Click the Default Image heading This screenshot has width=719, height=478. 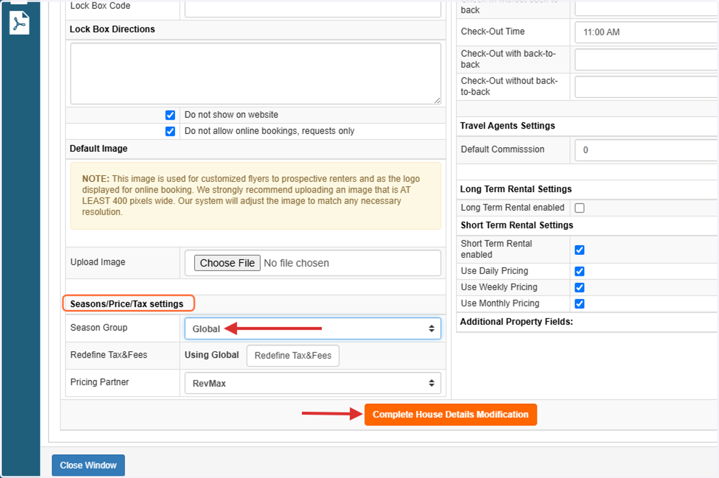(98, 148)
